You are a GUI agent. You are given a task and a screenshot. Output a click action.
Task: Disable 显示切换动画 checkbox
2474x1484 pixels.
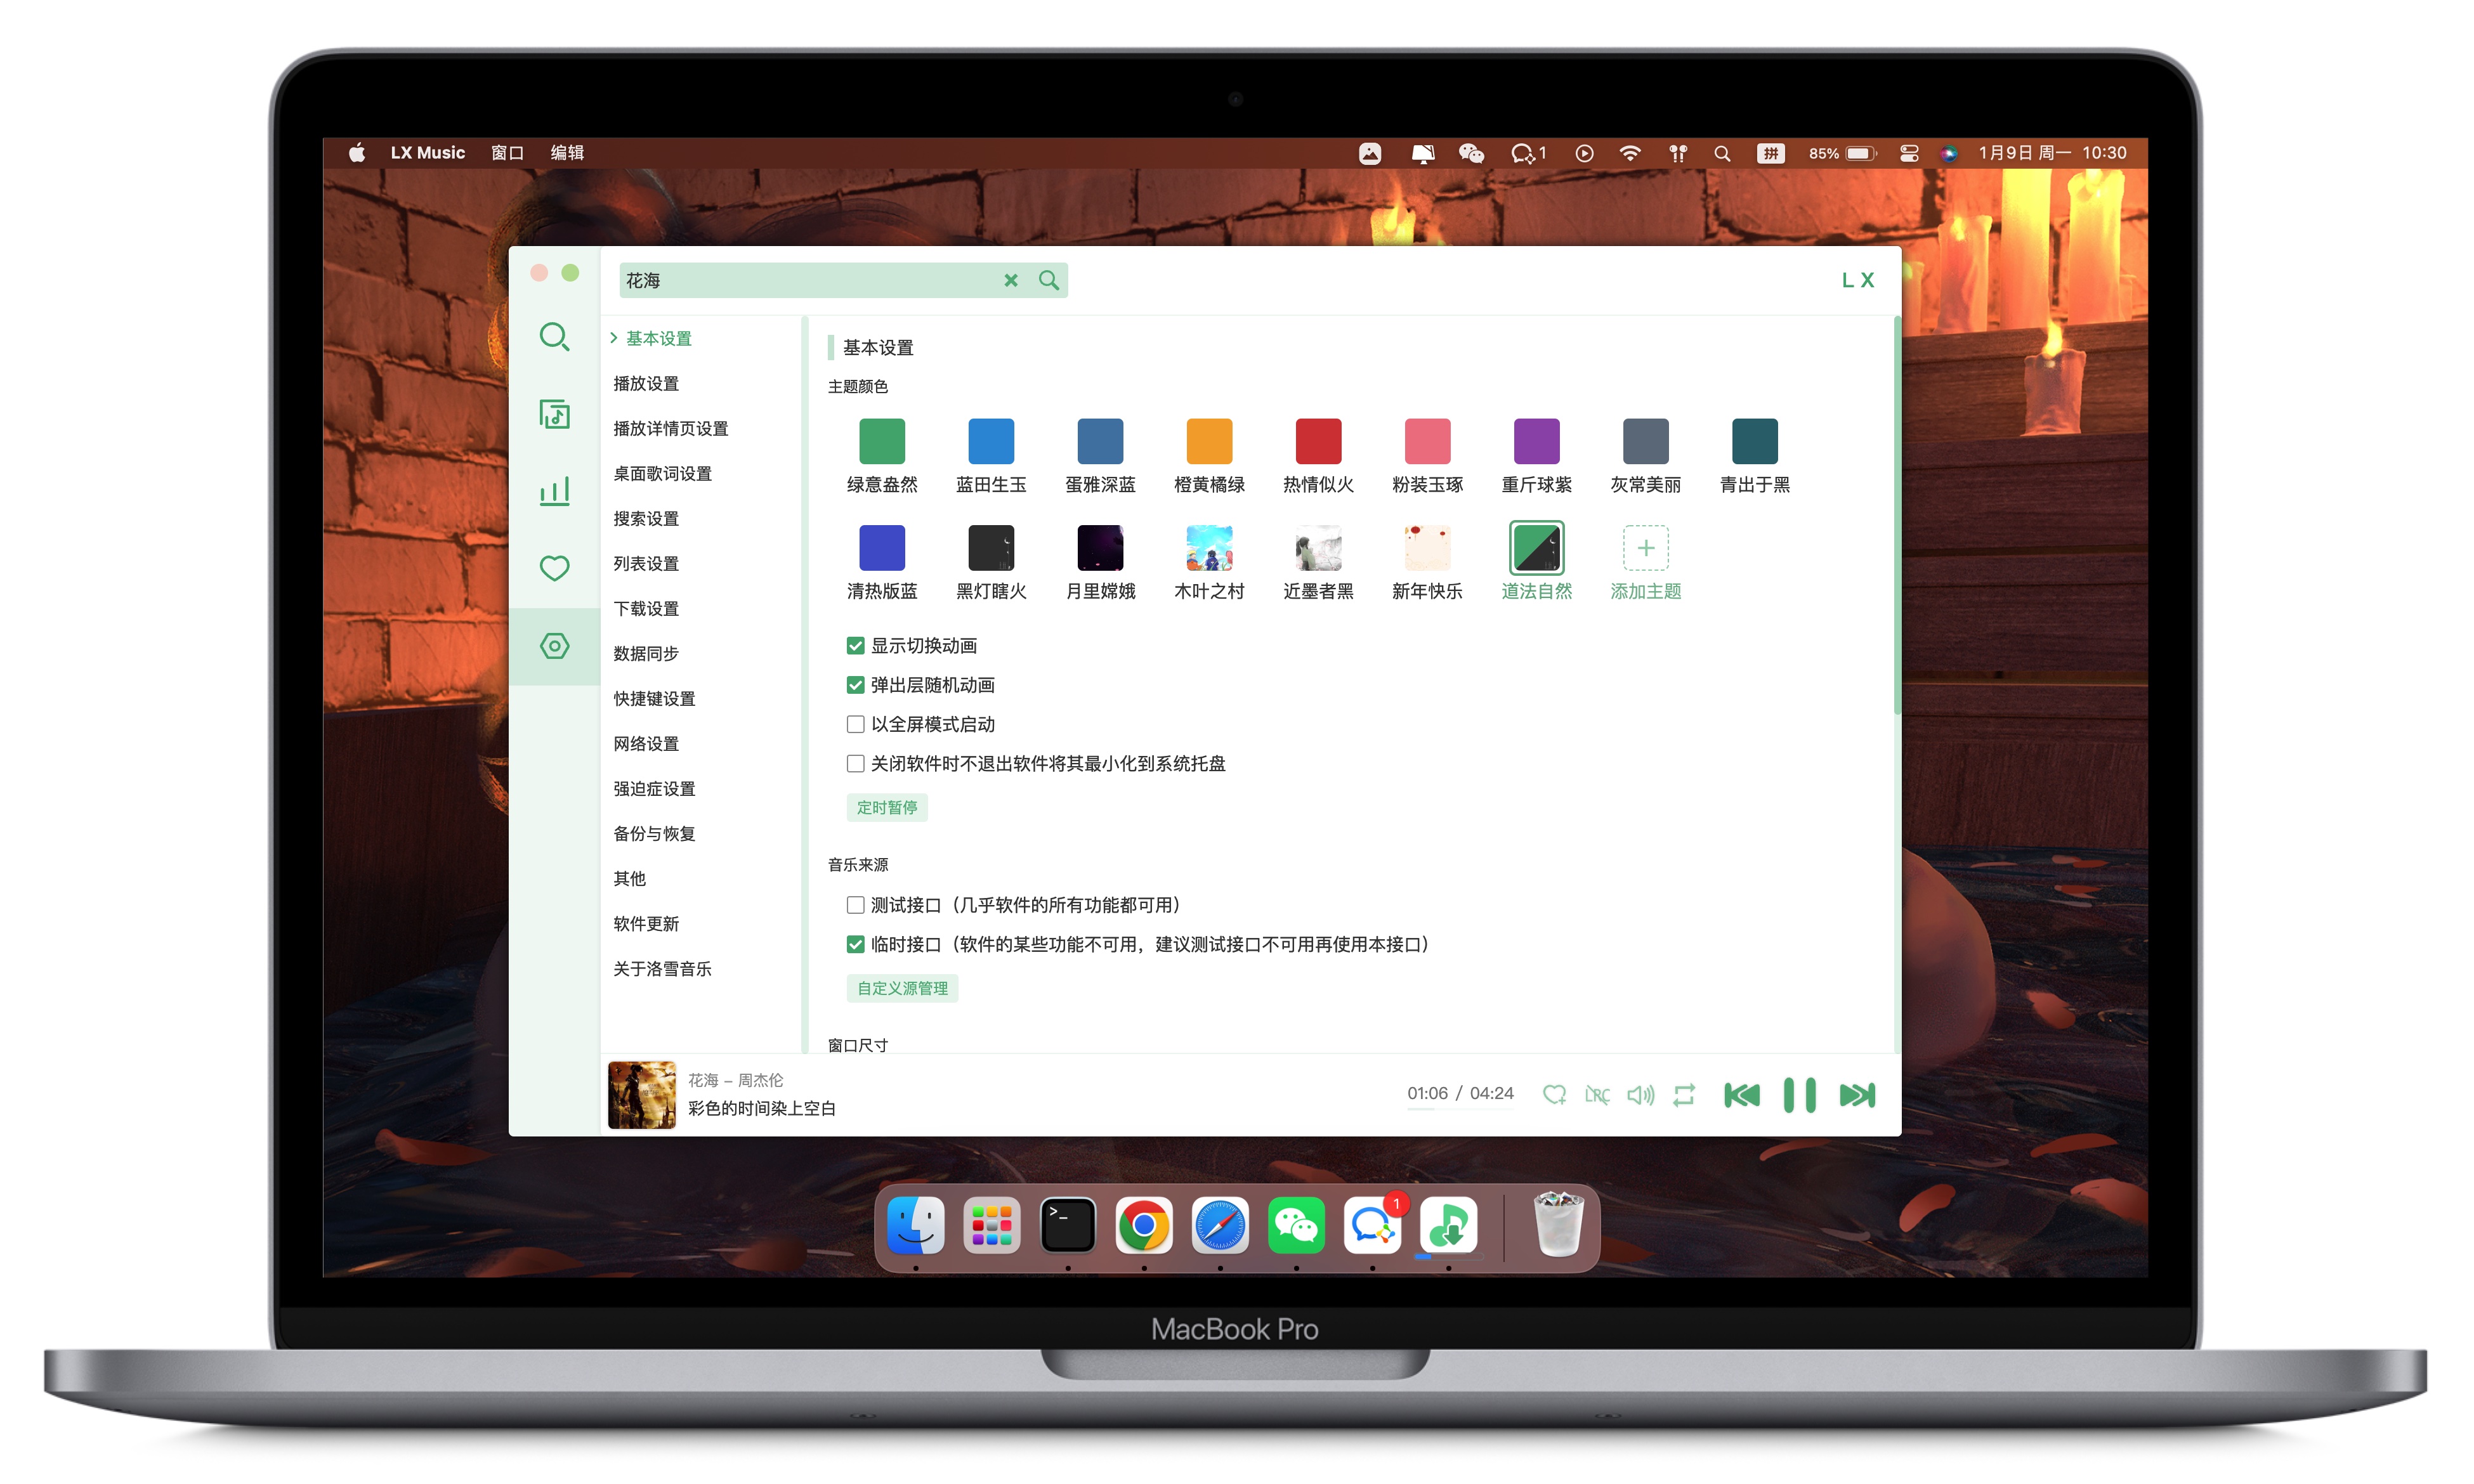point(855,646)
